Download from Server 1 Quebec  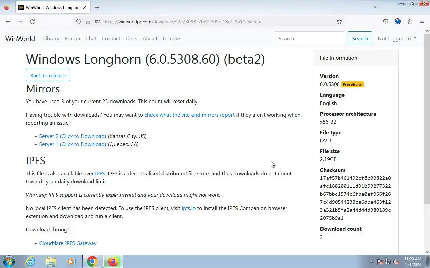(x=73, y=144)
